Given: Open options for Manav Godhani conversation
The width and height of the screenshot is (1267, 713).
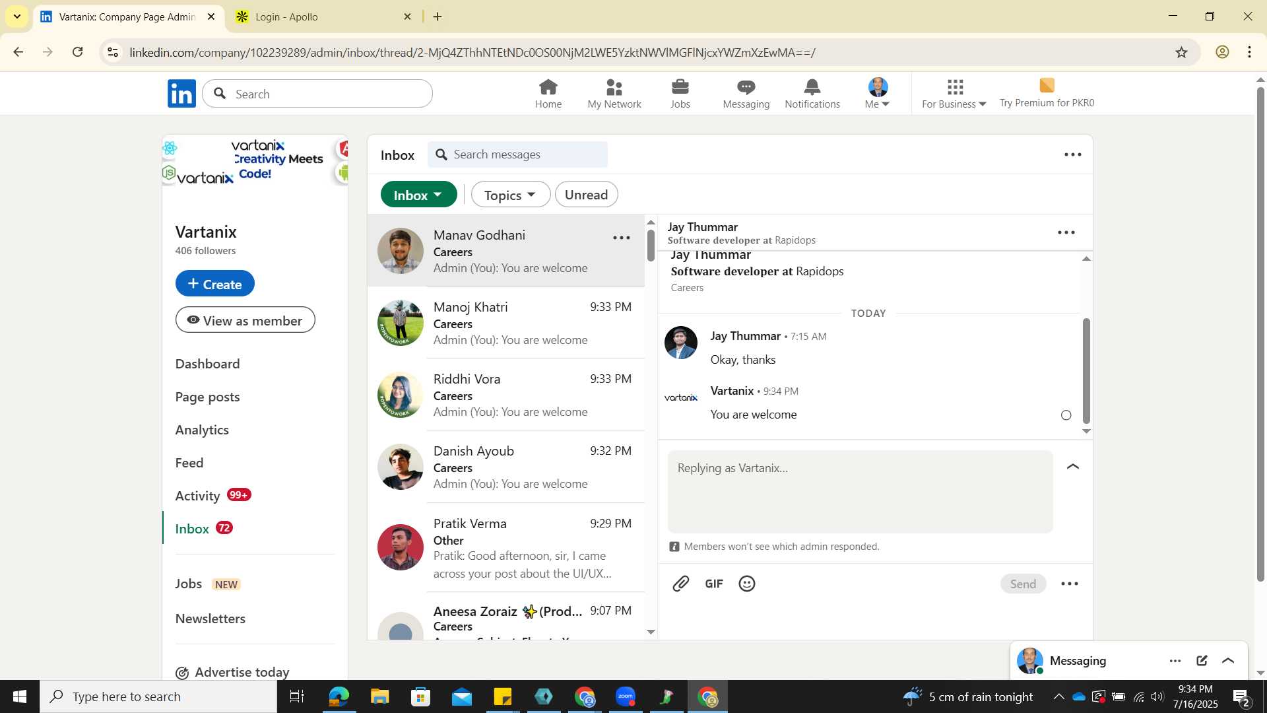Looking at the screenshot, I should [x=622, y=238].
